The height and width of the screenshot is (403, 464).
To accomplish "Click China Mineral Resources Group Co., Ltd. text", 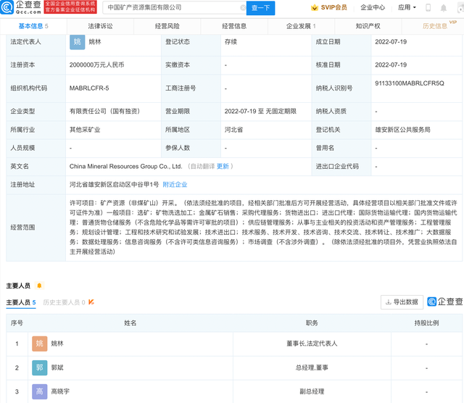I will pos(125,166).
